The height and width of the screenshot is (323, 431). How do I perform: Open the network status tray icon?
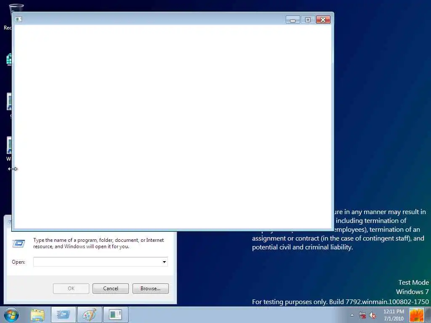click(x=362, y=315)
